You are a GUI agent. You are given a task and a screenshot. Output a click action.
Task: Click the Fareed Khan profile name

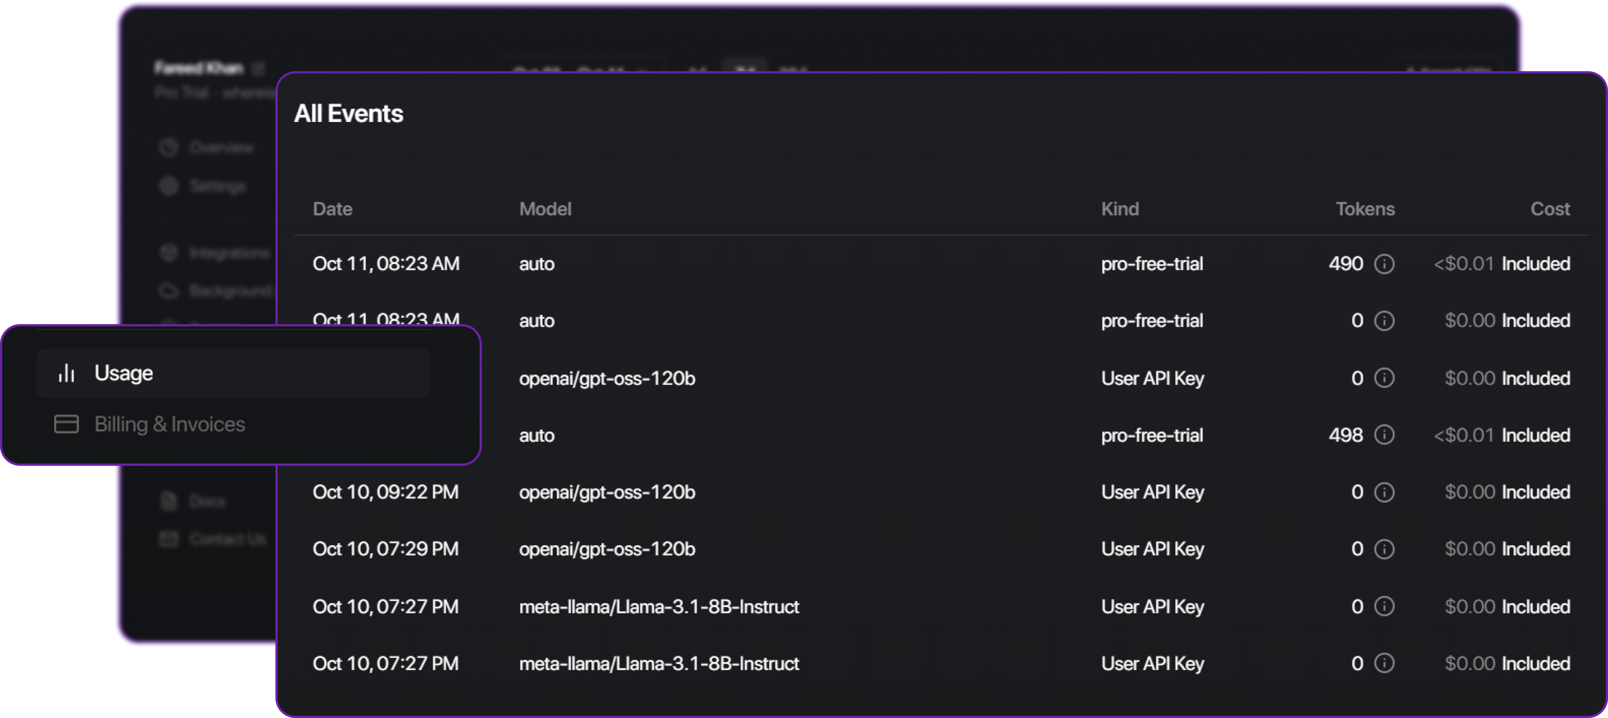pyautogui.click(x=199, y=69)
